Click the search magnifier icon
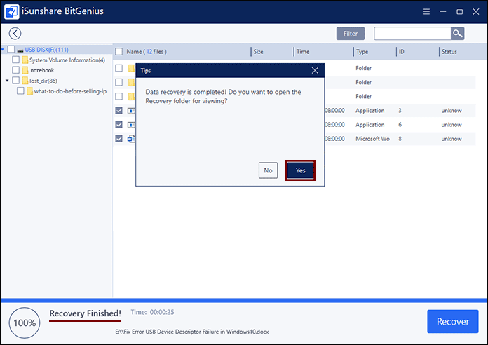This screenshot has height=345, width=488. [457, 34]
